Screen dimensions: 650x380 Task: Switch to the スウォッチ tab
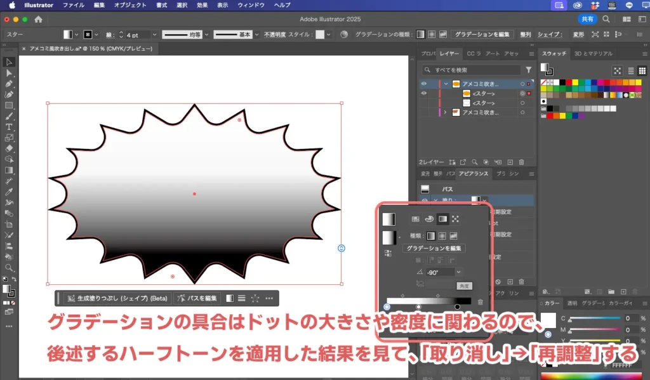click(x=554, y=53)
